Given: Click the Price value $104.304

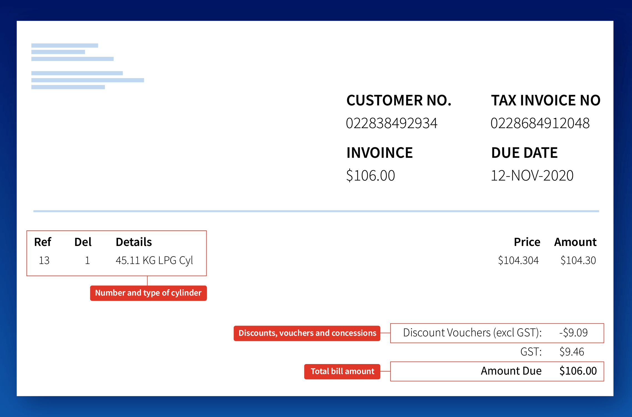Looking at the screenshot, I should pyautogui.click(x=518, y=260).
